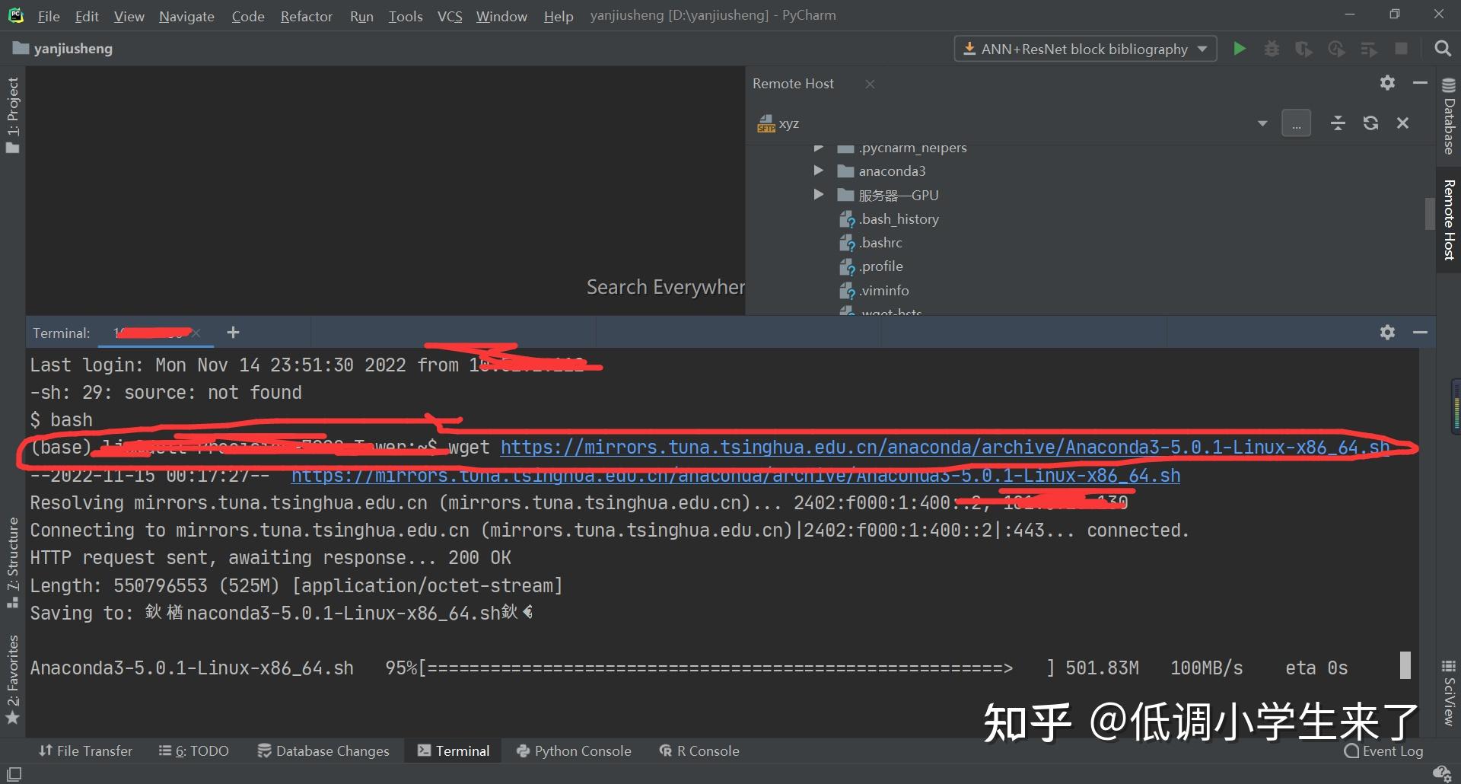Hide the Remote Host panel with the minus icon

click(1420, 83)
